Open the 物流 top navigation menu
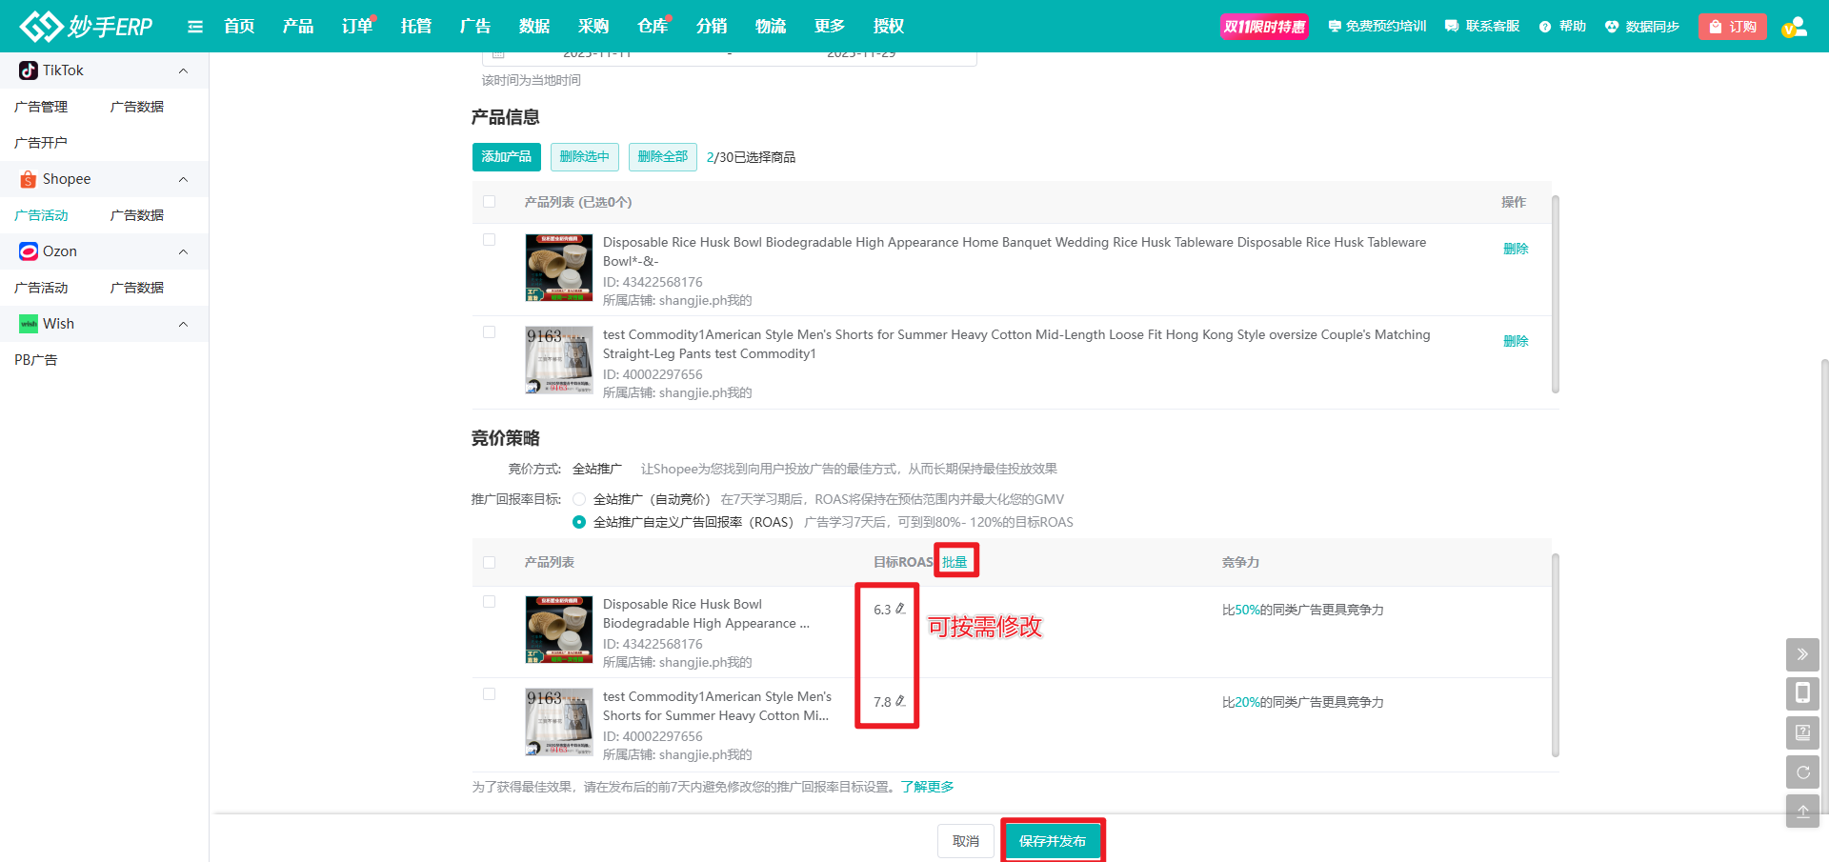Viewport: 1829px width, 862px height. (x=771, y=27)
